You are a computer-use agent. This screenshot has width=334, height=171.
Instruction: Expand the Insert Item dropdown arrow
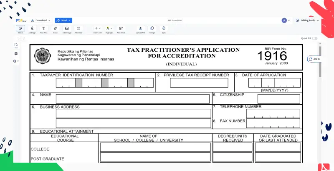coord(100,28)
